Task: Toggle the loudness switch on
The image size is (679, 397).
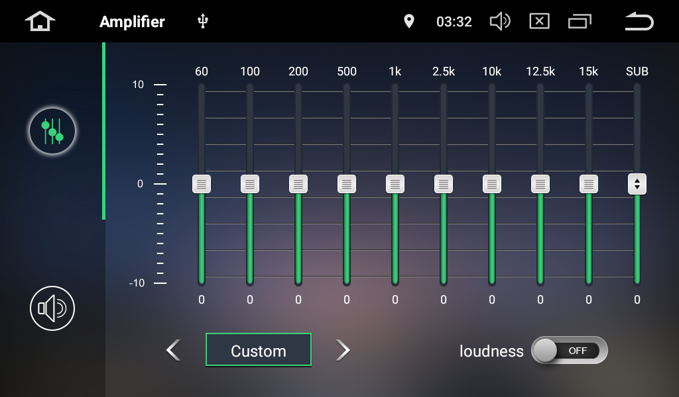Action: [x=569, y=351]
